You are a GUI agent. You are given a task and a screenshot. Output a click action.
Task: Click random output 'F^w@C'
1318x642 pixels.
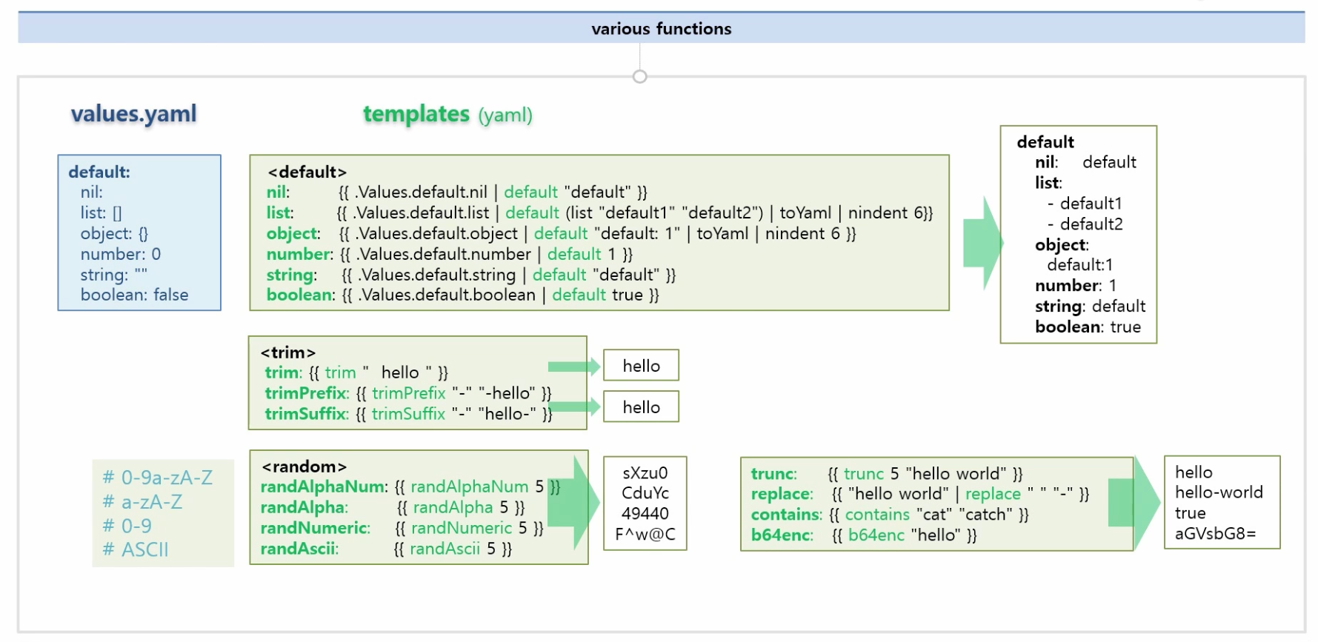click(645, 535)
